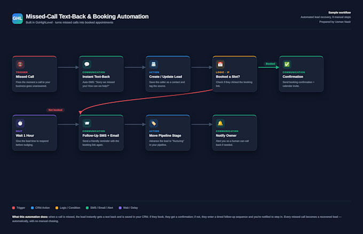
Task: Click the COMMUNICATION label above Notify Owner
Action: tap(227, 131)
